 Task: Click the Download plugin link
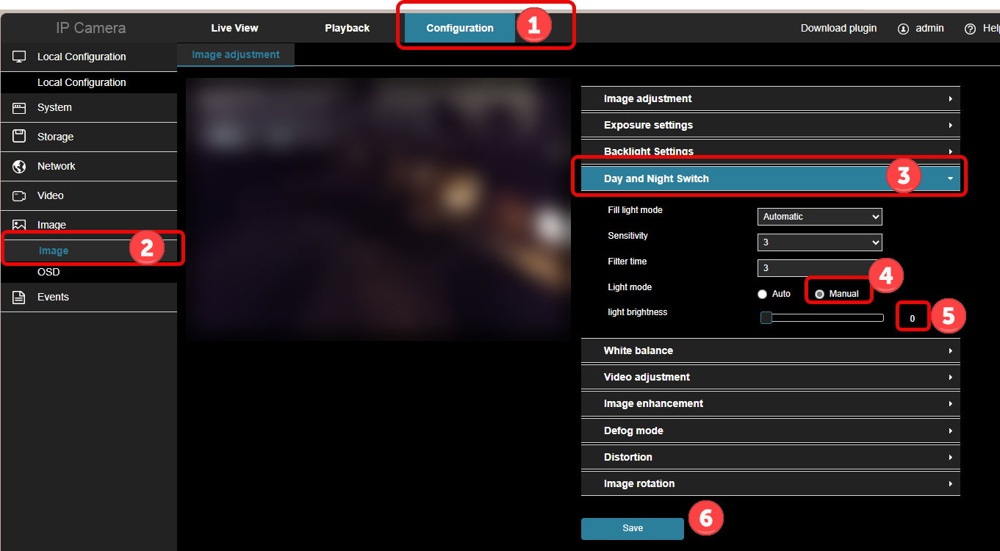(838, 28)
